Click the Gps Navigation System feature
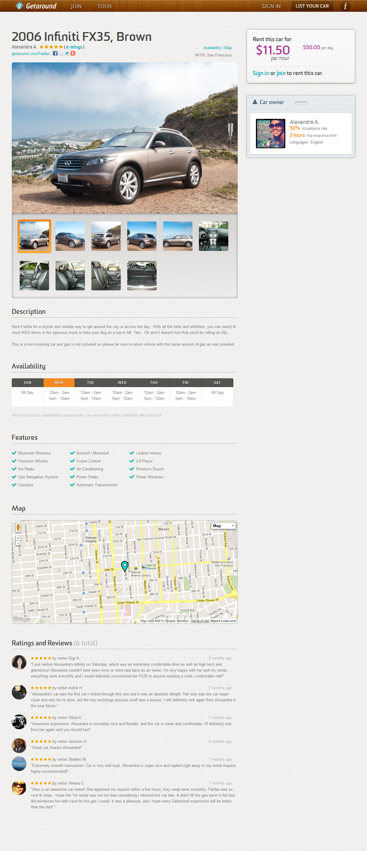The width and height of the screenshot is (367, 851). 38,477
